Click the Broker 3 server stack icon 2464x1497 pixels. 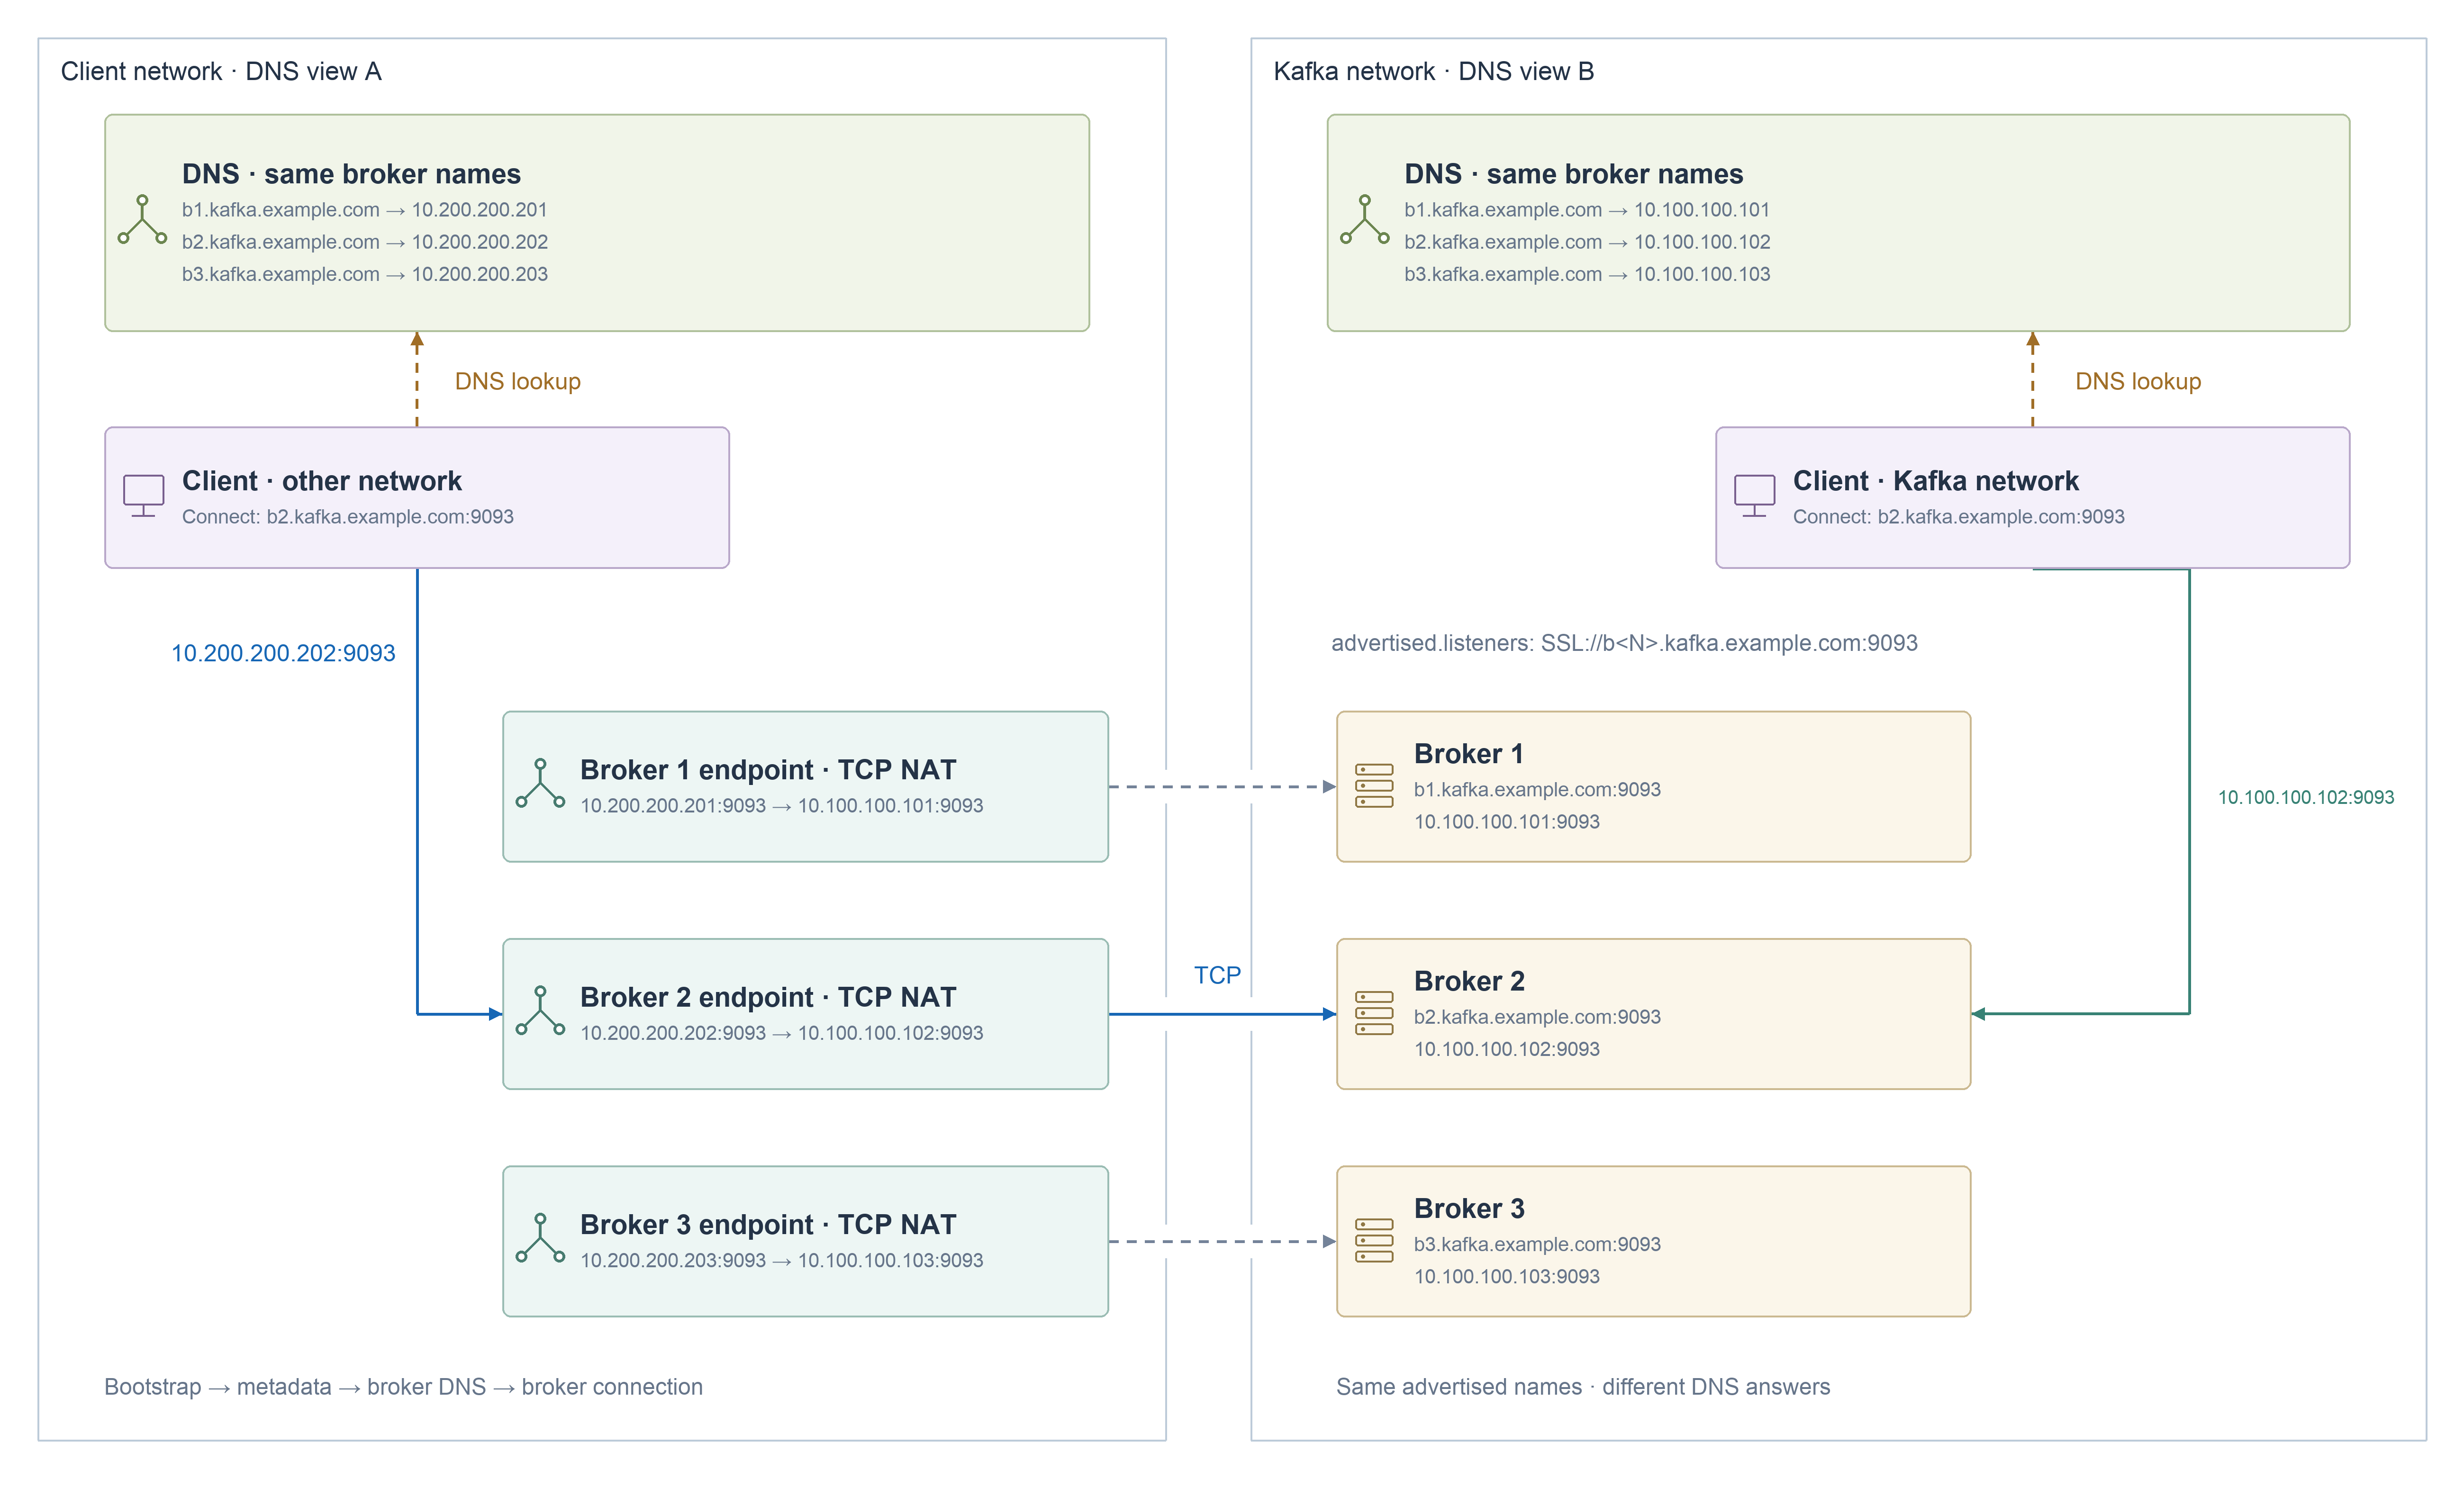1374,1240
